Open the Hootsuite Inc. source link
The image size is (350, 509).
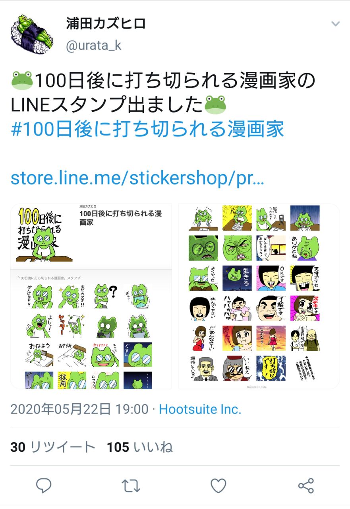point(200,409)
